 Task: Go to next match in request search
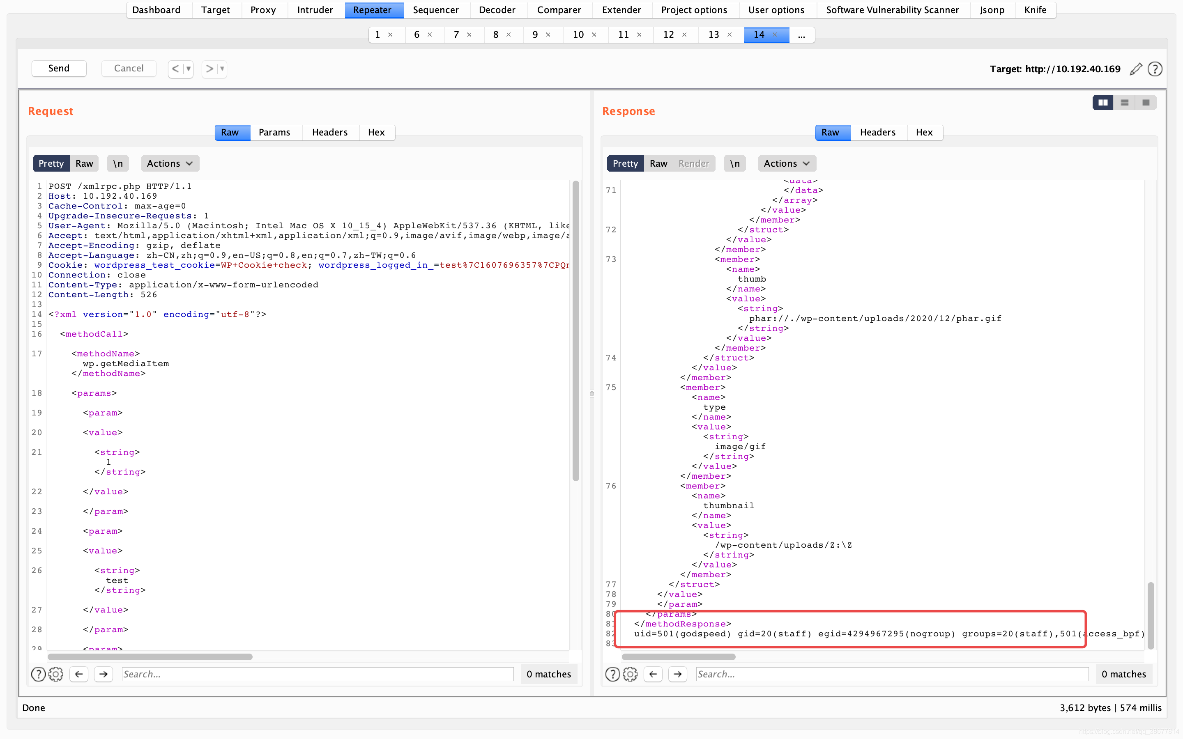click(x=103, y=674)
